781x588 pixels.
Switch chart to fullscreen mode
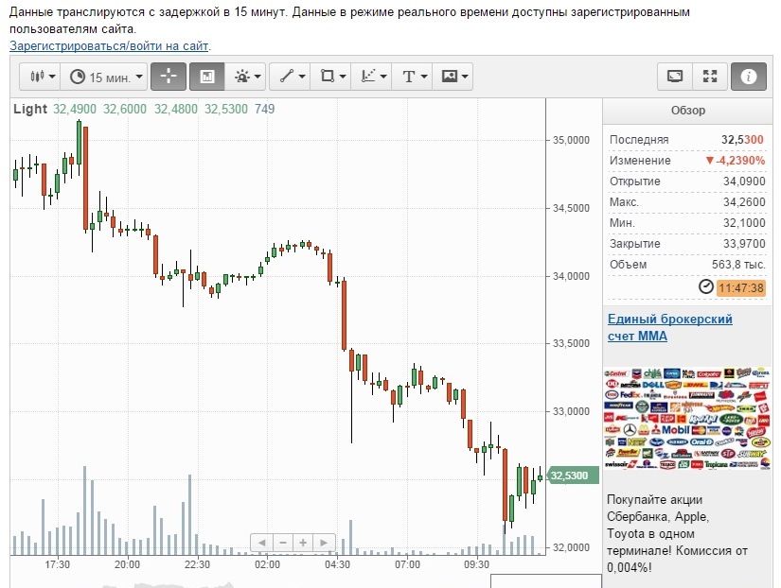coord(710,77)
